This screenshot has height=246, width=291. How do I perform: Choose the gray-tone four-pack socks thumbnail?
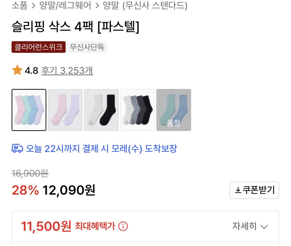point(138,110)
